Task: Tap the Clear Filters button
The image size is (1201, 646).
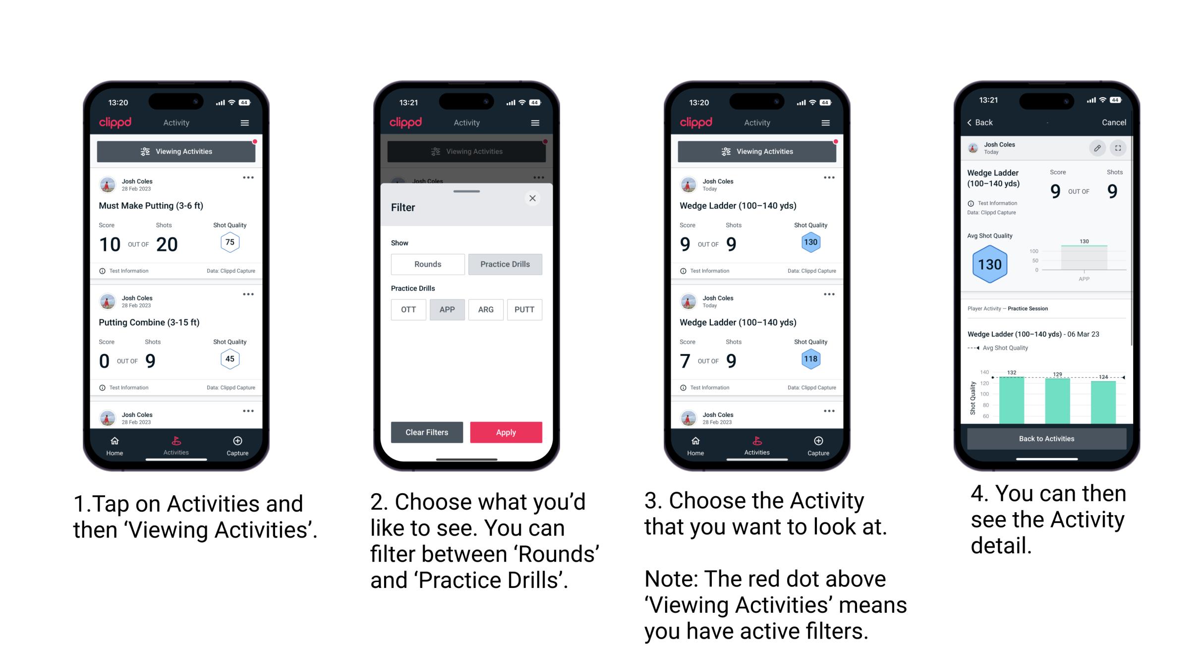Action: click(427, 432)
